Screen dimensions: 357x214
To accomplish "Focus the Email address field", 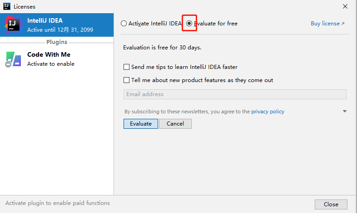I will coord(235,94).
